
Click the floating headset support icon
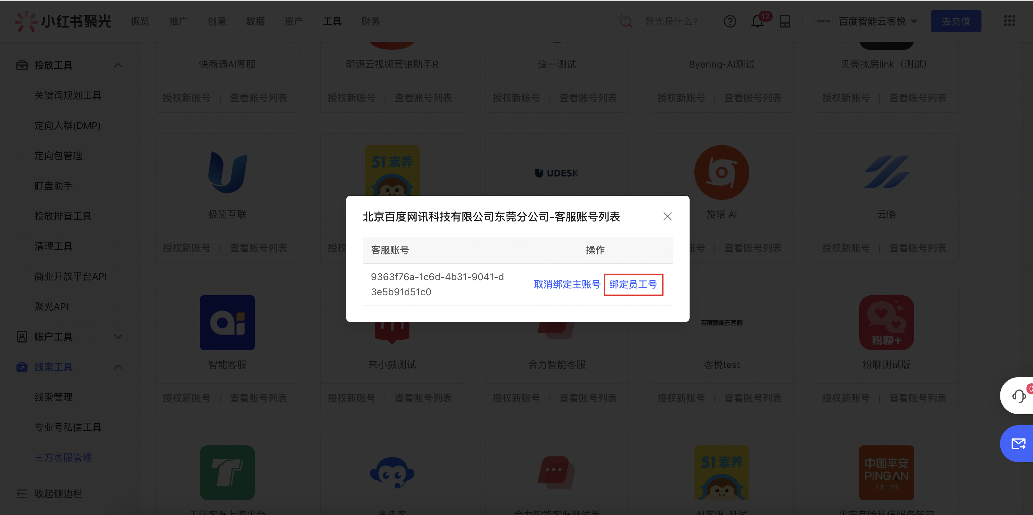[1019, 396]
